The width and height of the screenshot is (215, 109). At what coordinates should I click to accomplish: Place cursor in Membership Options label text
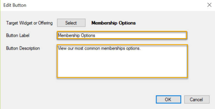tap(76, 36)
